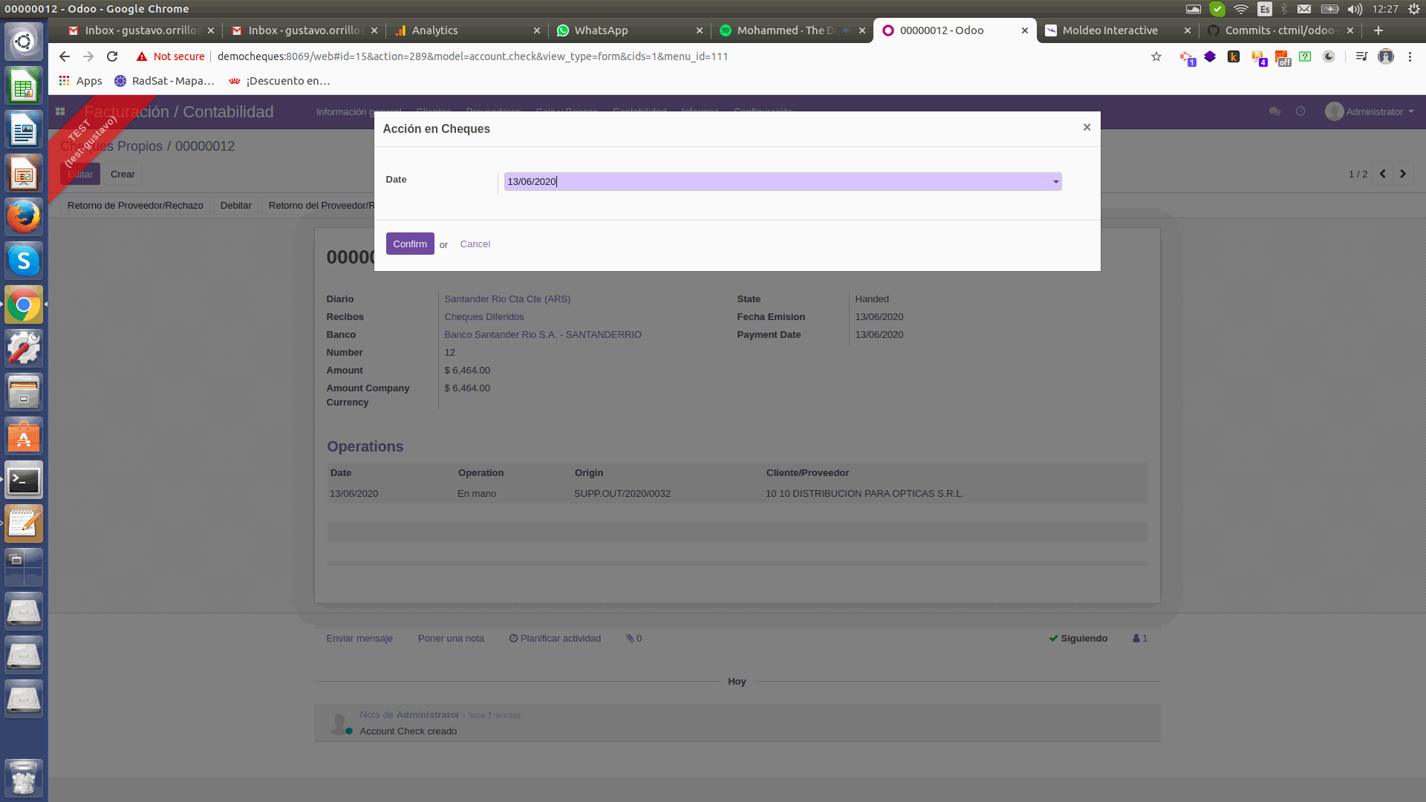Toggle Siguiendo follow status
The height and width of the screenshot is (802, 1426).
pos(1078,638)
